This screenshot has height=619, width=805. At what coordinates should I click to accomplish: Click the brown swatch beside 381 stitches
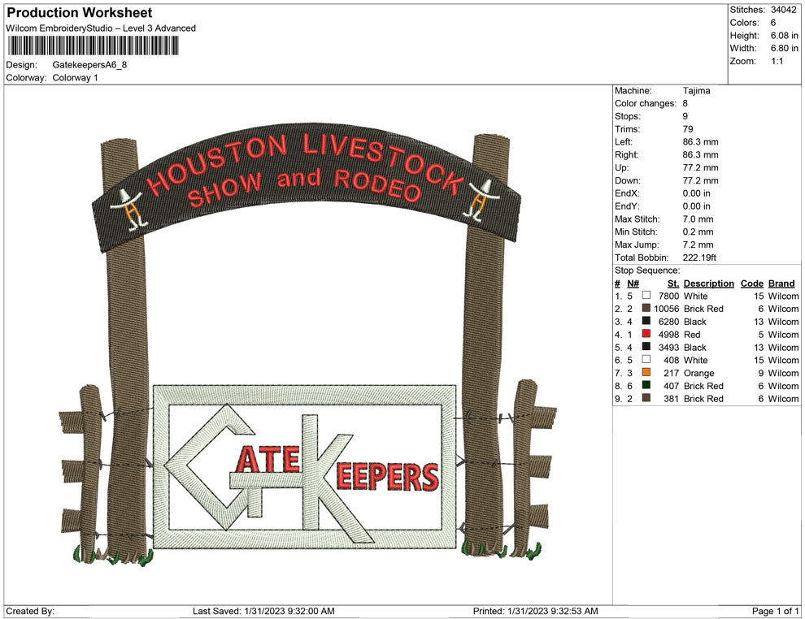click(x=646, y=398)
